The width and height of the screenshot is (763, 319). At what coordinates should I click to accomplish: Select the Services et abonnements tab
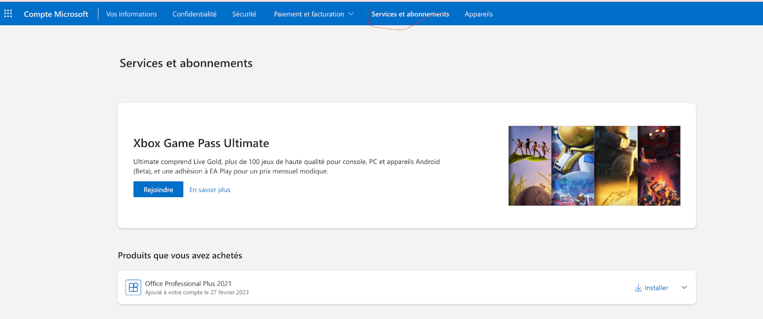point(410,14)
